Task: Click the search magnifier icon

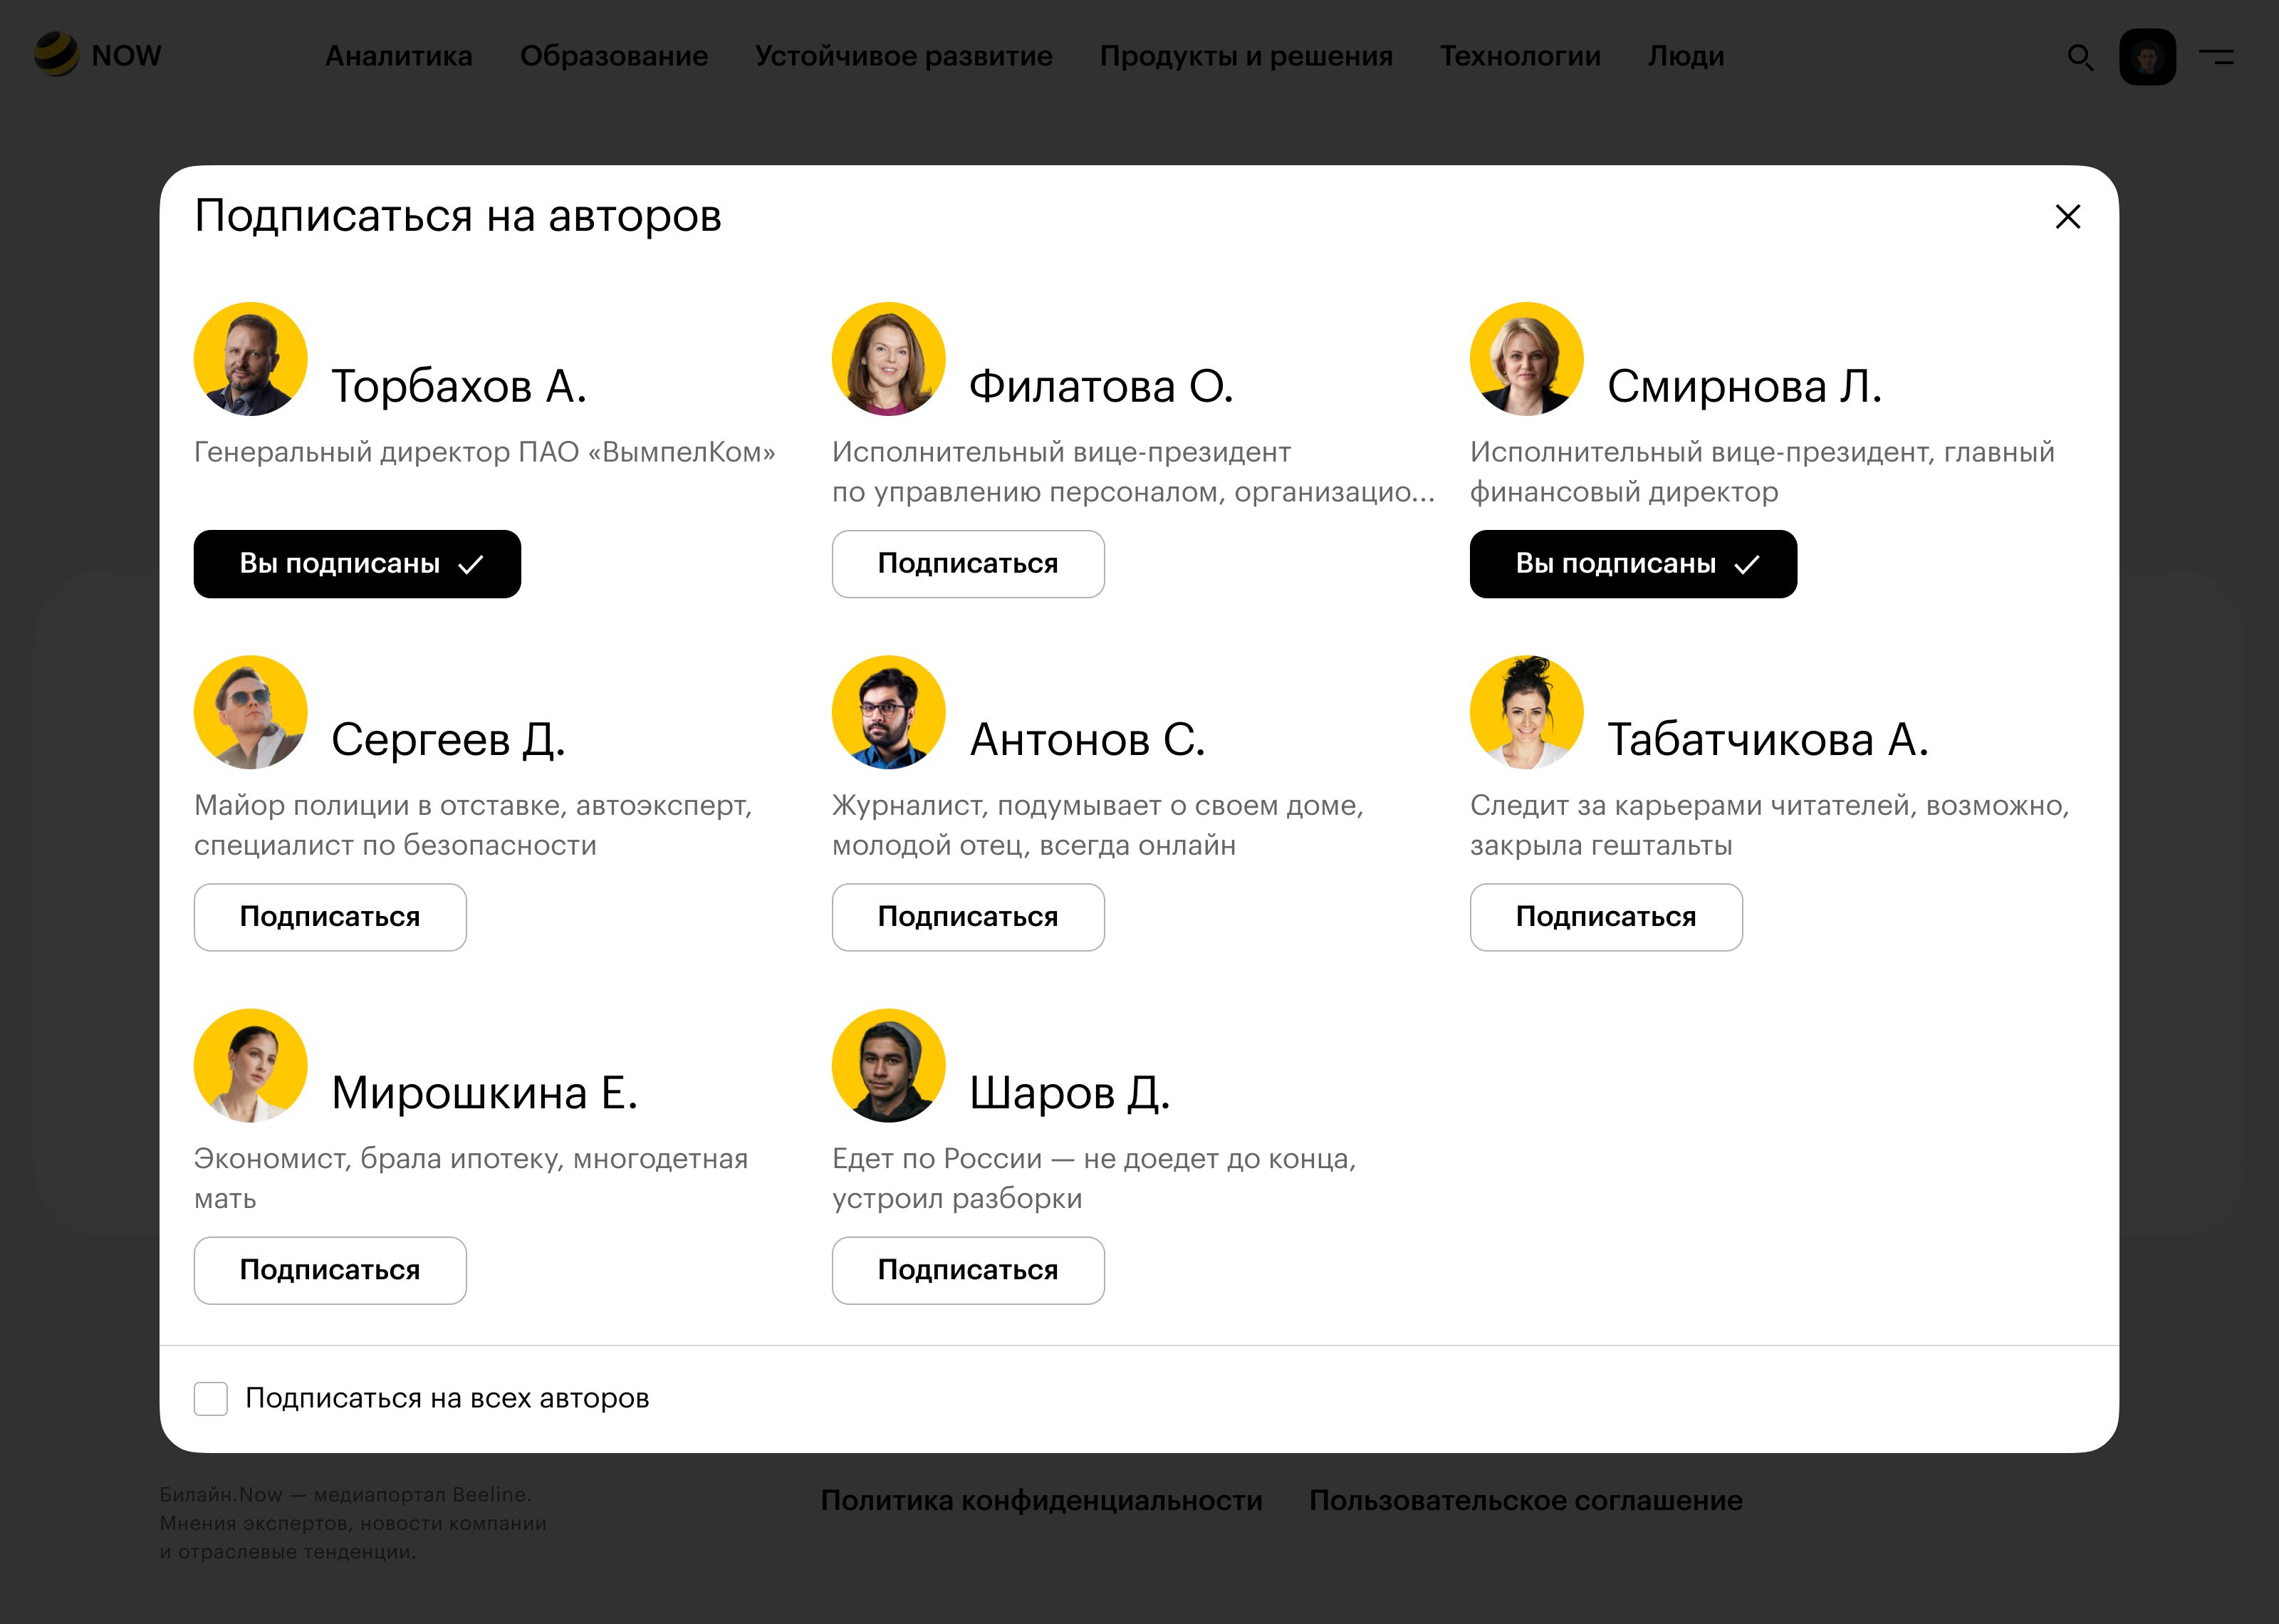Action: pos(2080,57)
